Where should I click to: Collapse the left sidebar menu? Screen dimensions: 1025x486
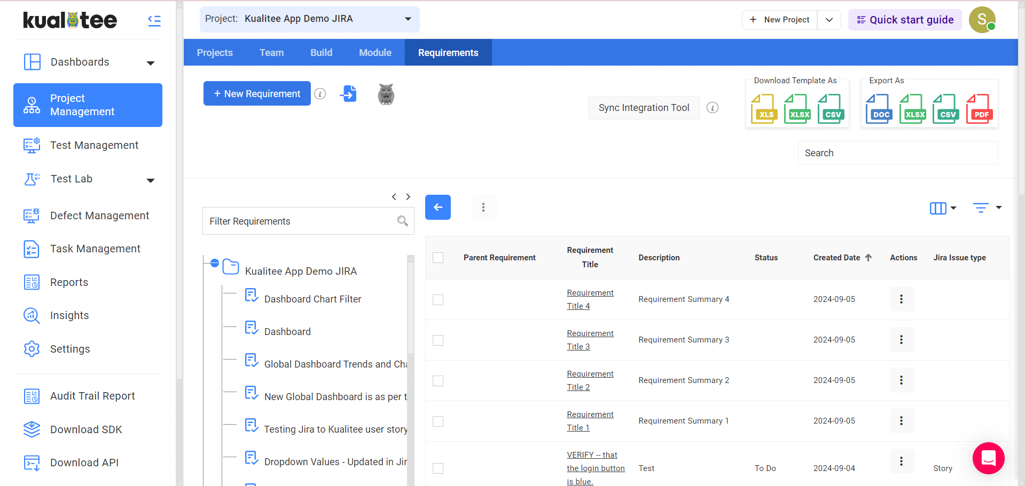[x=154, y=21]
